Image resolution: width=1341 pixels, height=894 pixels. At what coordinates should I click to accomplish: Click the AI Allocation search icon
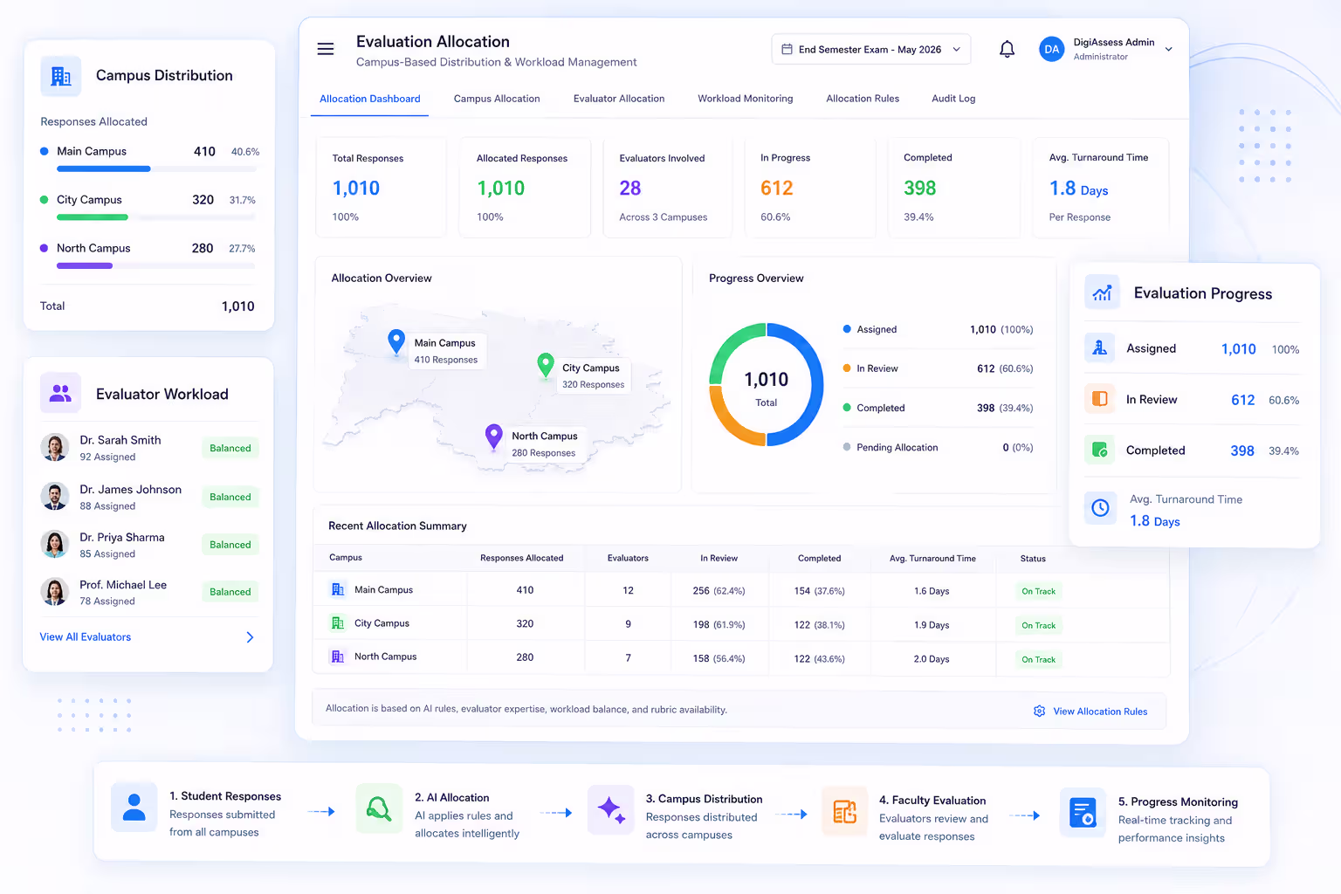coord(379,808)
